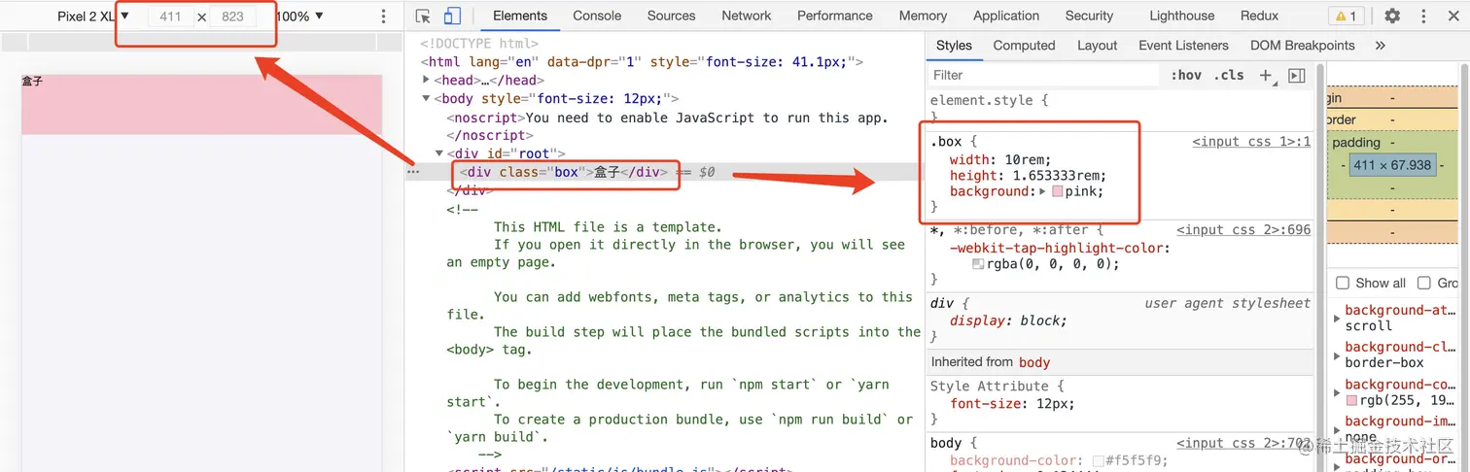Screen dimensions: 1470x472
Task: Select the Layout sub-tab
Action: click(1097, 46)
